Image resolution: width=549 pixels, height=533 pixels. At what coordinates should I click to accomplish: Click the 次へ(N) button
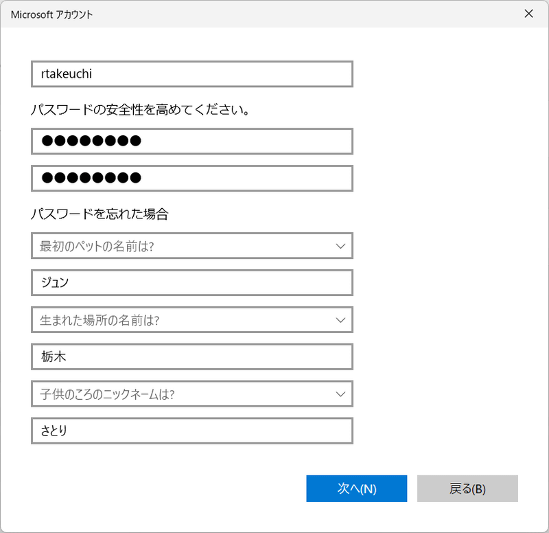click(356, 488)
